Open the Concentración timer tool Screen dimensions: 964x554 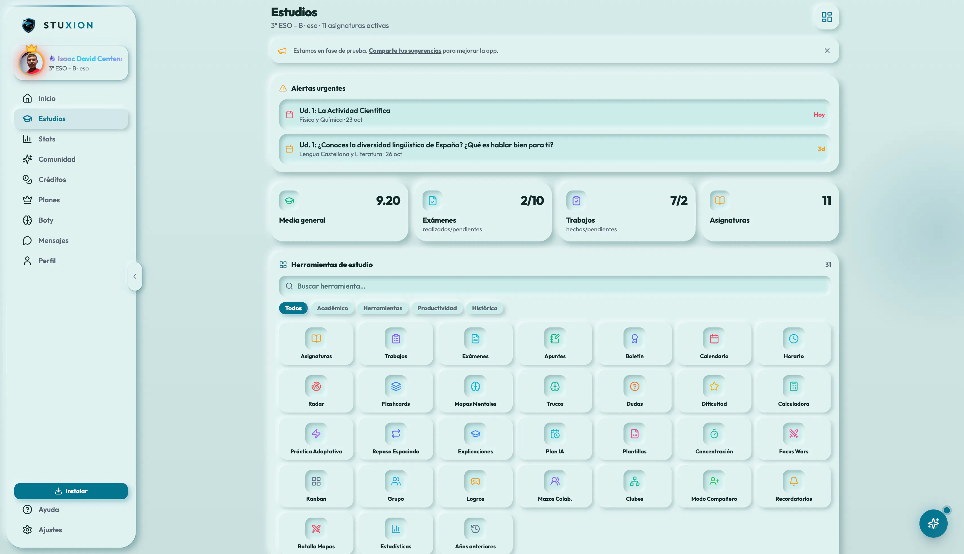714,439
